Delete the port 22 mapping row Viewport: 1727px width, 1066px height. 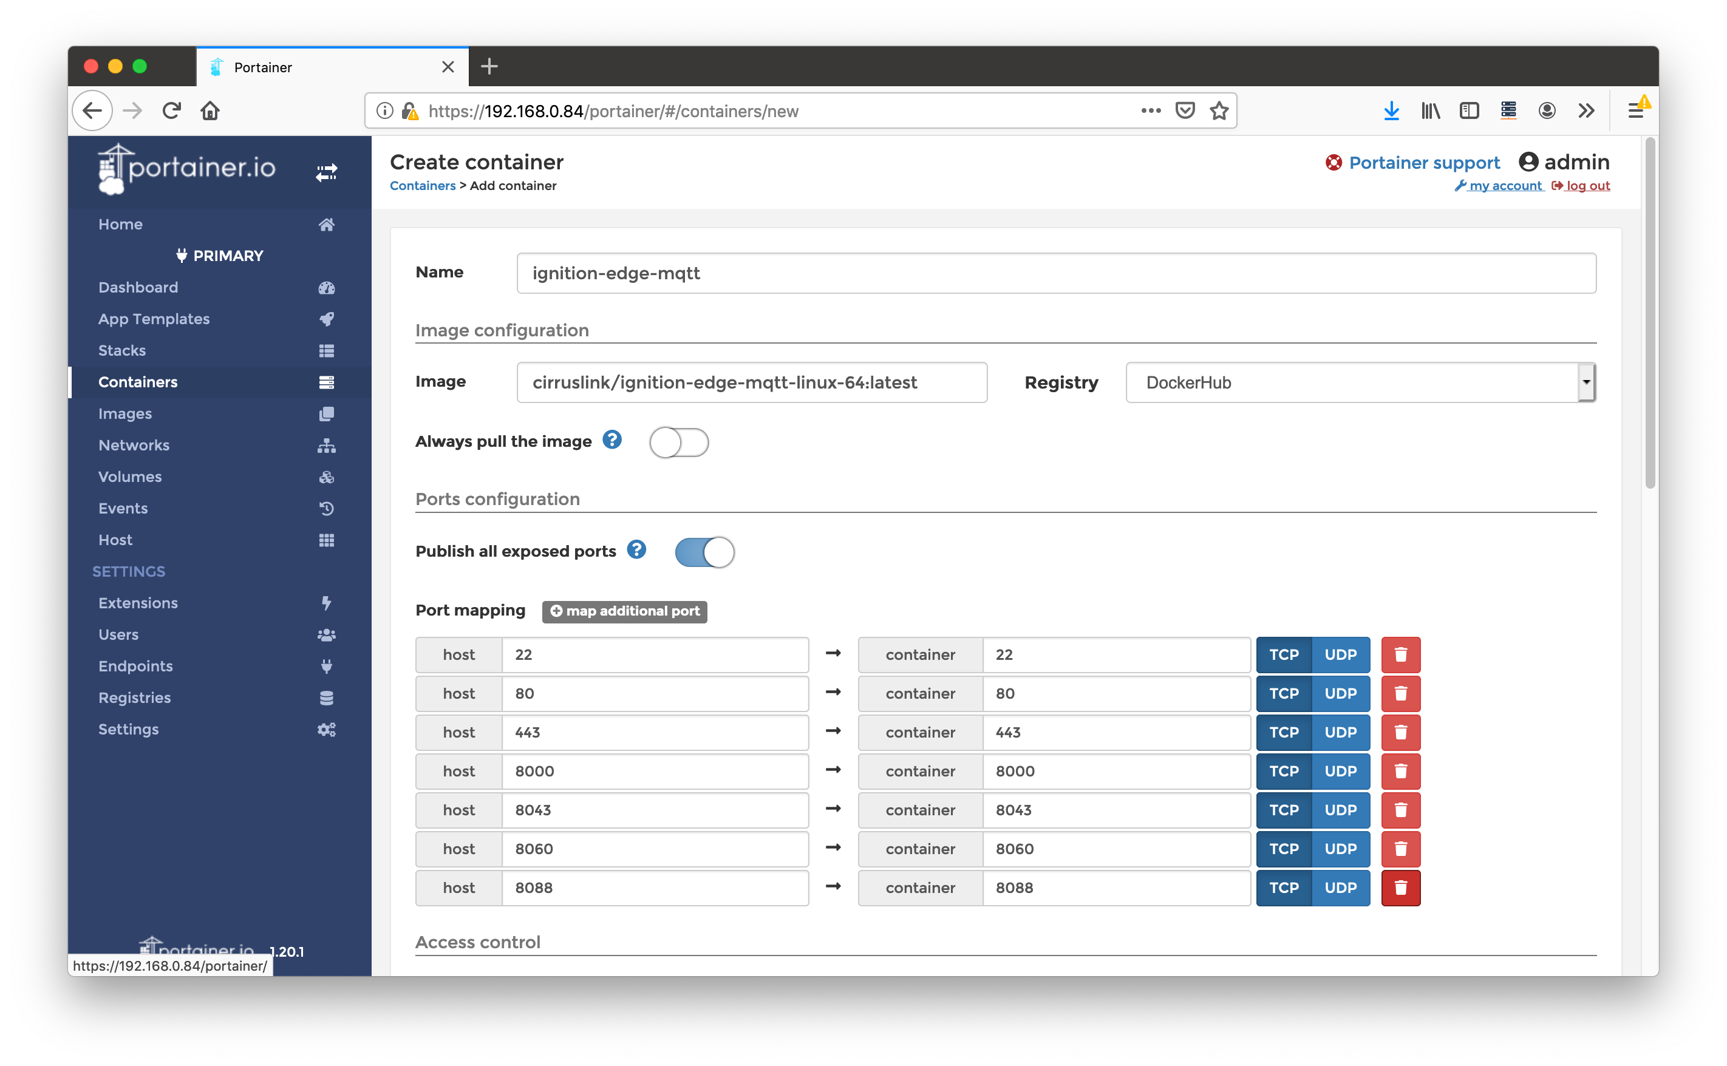pos(1400,655)
